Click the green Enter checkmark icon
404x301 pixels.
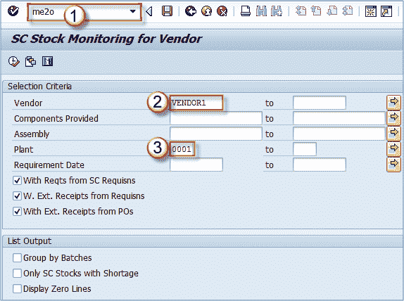pyautogui.click(x=13, y=11)
